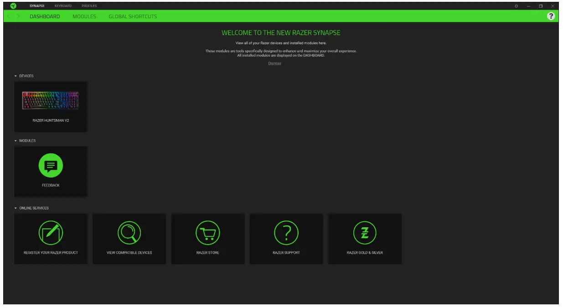Screen dimensions: 563x308
Task: Open the Dashboard sub-tab
Action: point(45,16)
